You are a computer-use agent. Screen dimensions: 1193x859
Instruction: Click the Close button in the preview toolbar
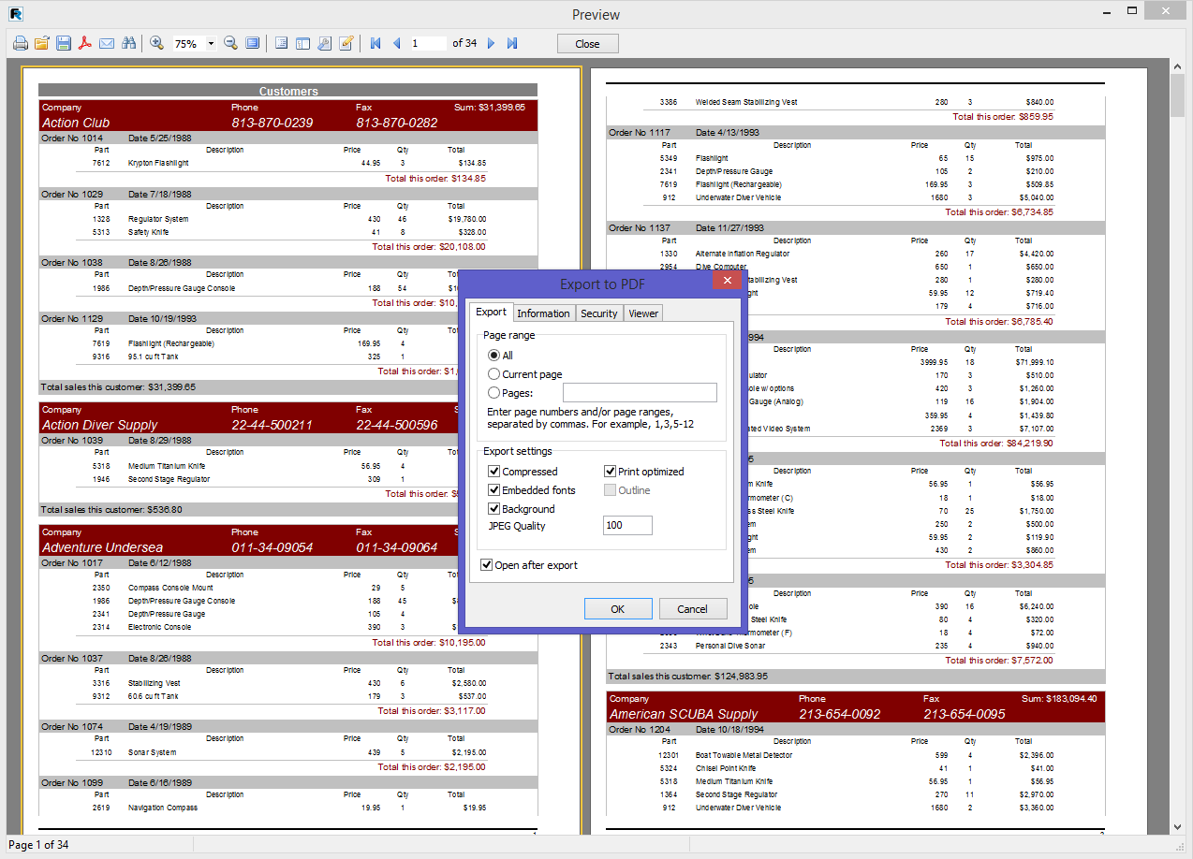(587, 44)
